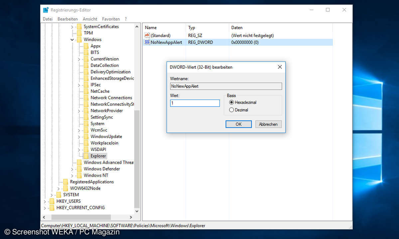This screenshot has height=239, width=399.
Task: Click the folder icon of TPM
Action: coord(79,33)
